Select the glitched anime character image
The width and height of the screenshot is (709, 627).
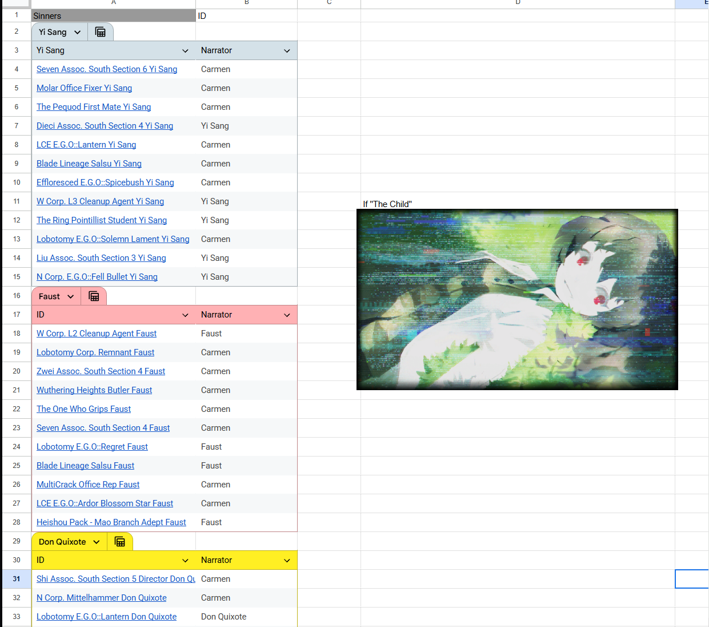(x=517, y=299)
